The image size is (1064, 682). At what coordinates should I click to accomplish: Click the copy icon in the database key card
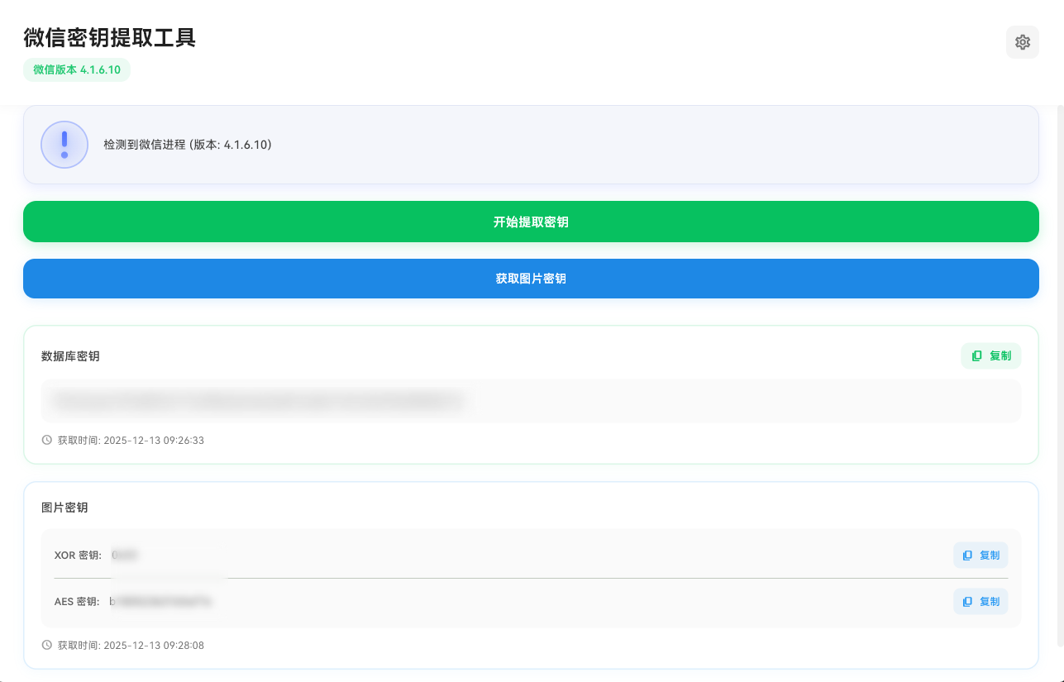(x=977, y=356)
